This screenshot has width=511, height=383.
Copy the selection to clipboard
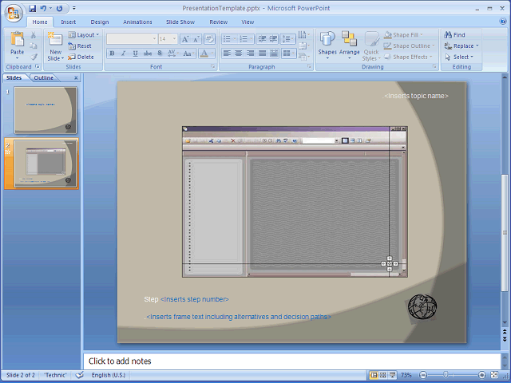[x=34, y=46]
